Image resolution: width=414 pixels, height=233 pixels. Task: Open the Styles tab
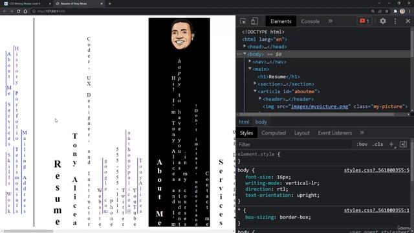pos(246,133)
